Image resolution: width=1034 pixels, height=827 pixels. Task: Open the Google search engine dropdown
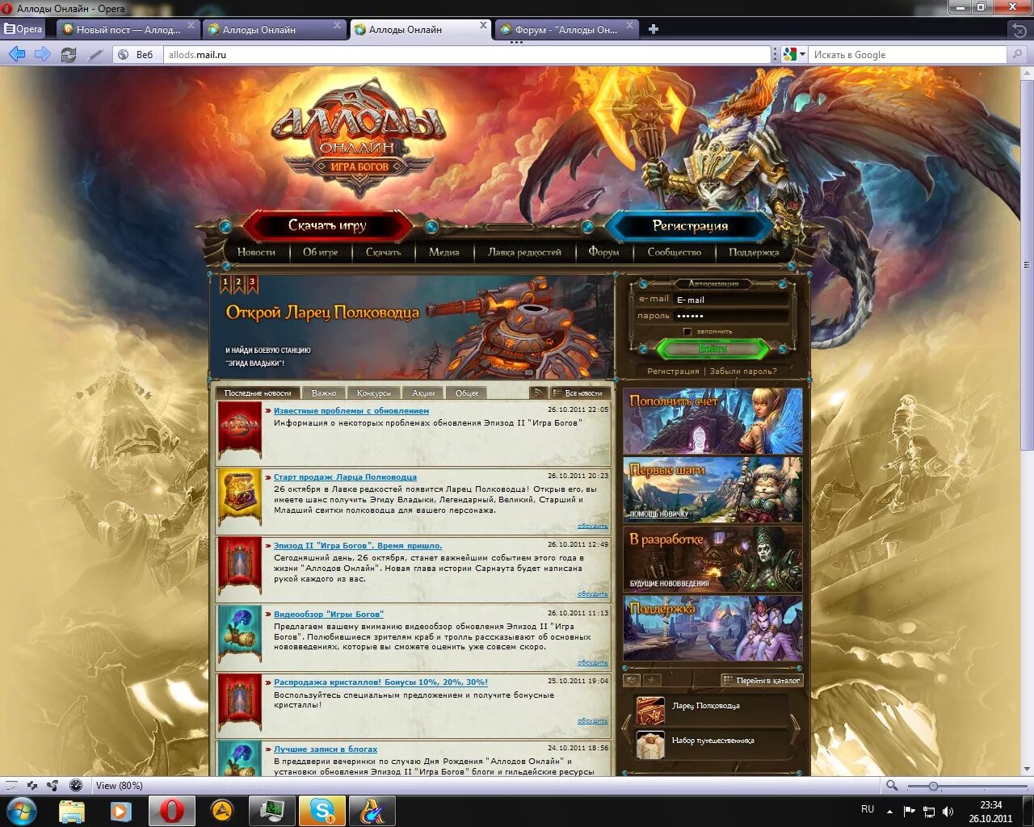click(x=795, y=54)
